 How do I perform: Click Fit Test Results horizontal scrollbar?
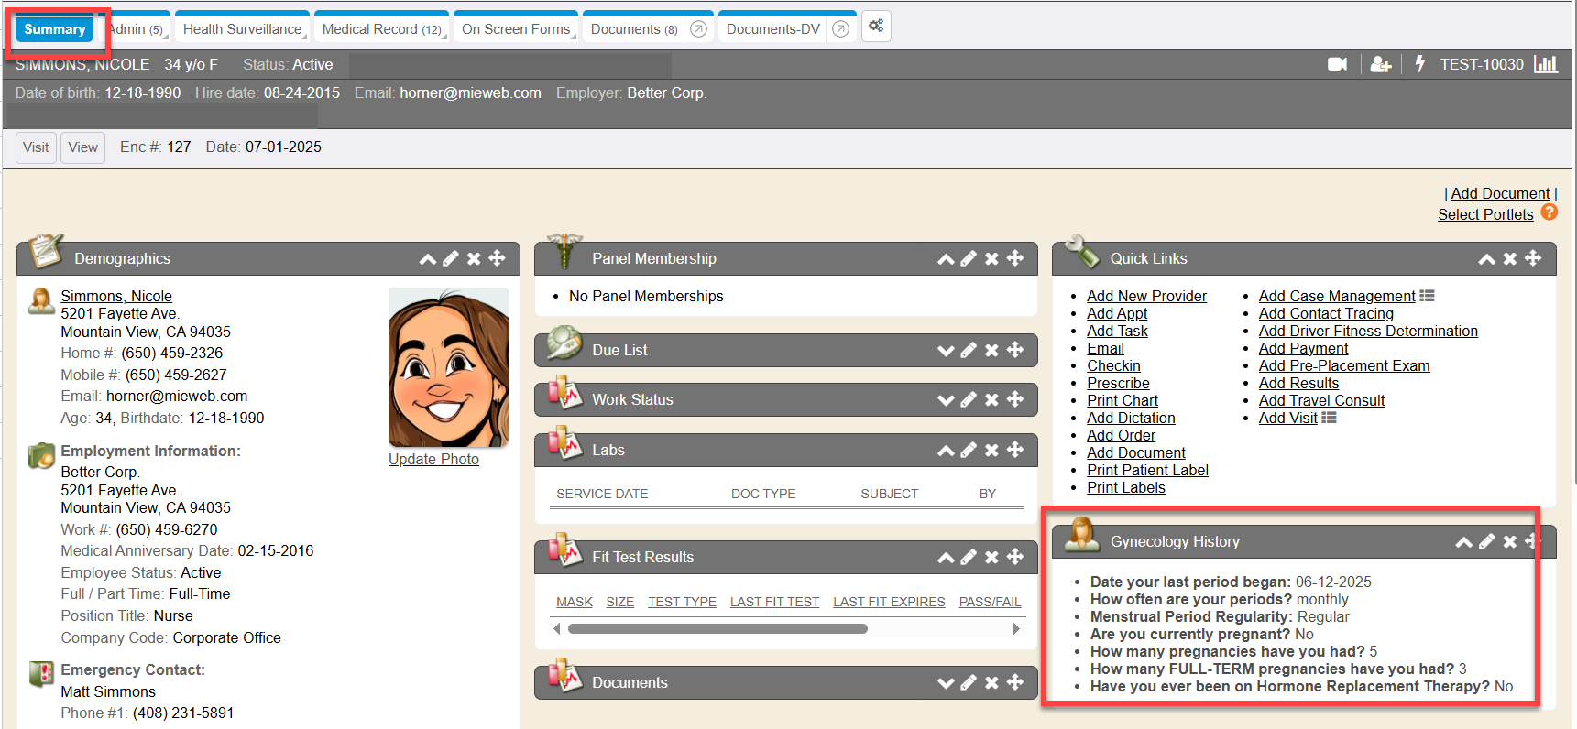(x=717, y=629)
